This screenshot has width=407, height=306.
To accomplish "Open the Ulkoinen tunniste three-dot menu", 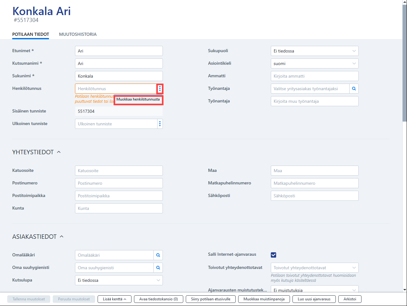I will click(160, 124).
